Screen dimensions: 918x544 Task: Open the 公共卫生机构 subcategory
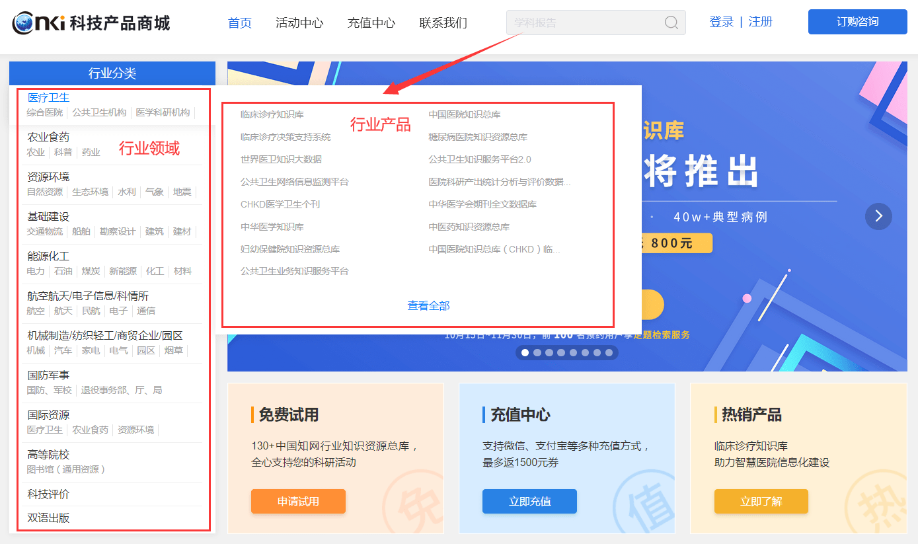(99, 112)
